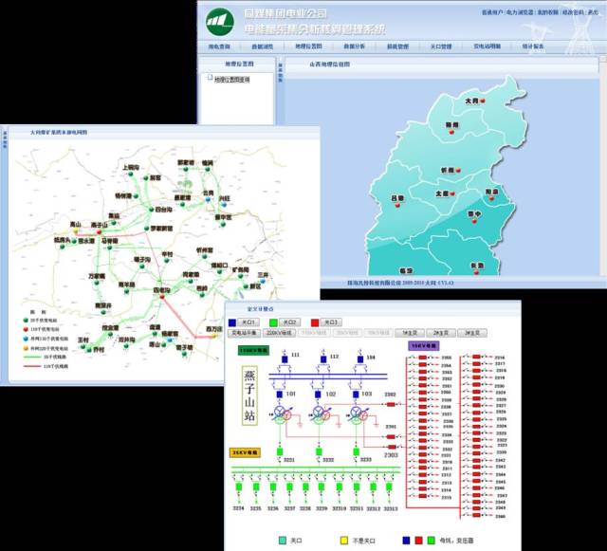Open the 地理位置图 menu item
Image resolution: width=607 pixels, height=551 pixels.
coord(309,45)
